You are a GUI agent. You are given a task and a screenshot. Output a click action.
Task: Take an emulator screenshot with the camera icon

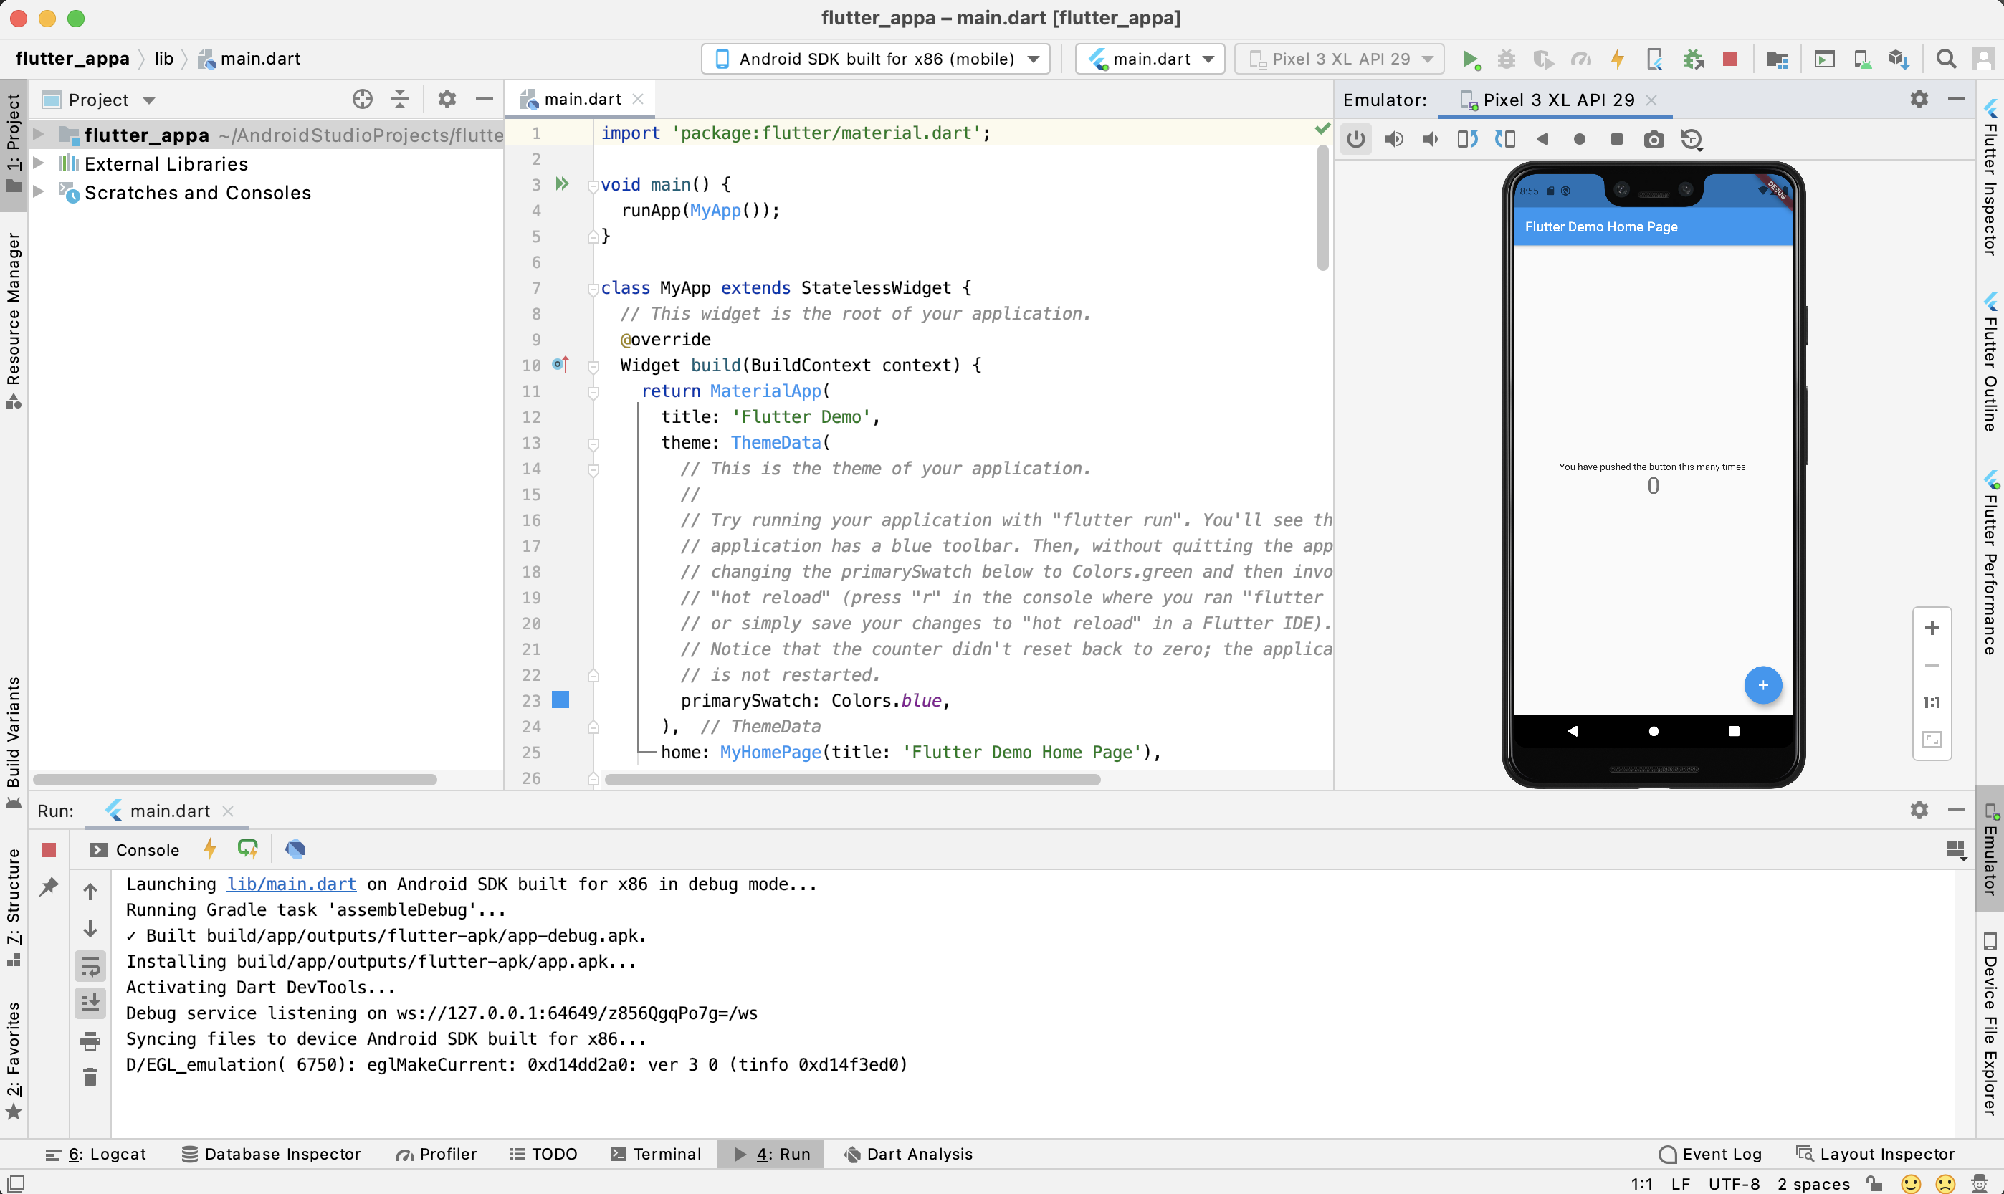coord(1654,139)
